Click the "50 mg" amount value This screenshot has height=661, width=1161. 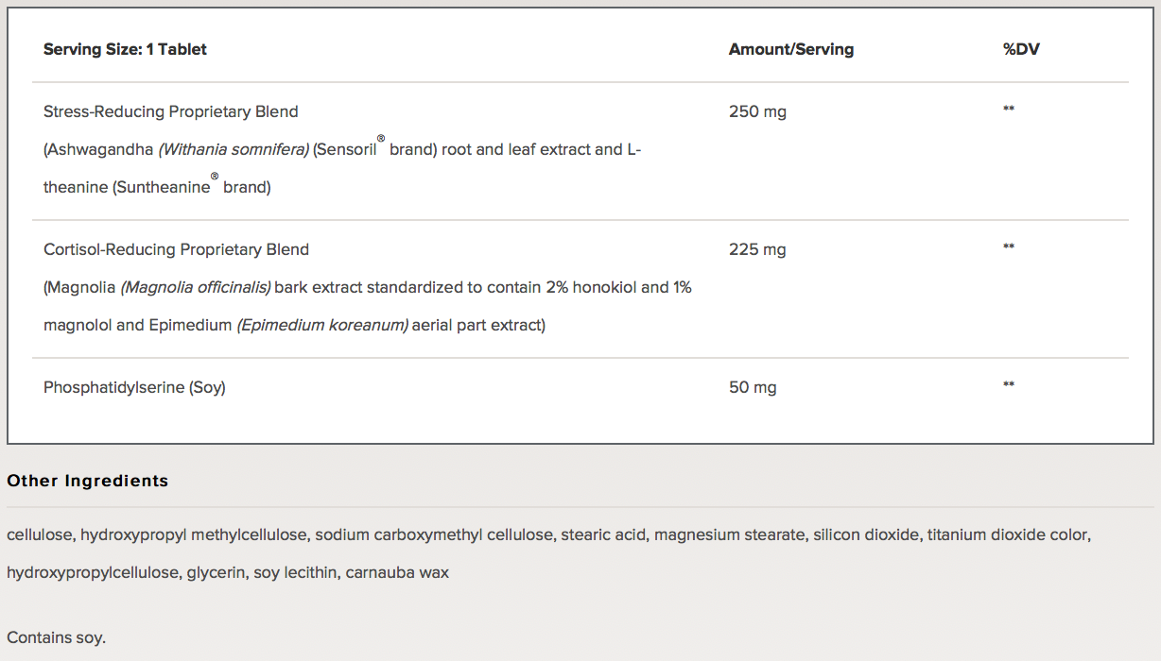753,387
